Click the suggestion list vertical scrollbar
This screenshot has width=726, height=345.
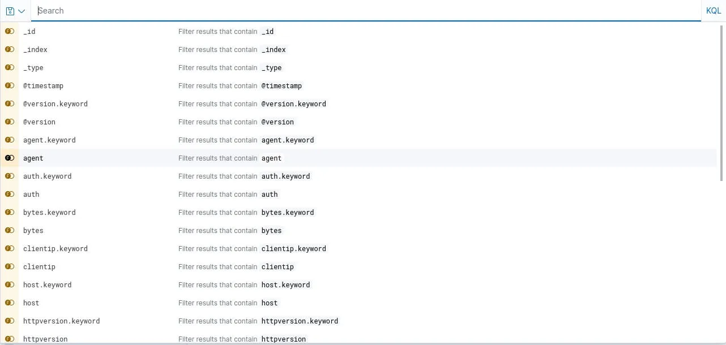point(721,102)
